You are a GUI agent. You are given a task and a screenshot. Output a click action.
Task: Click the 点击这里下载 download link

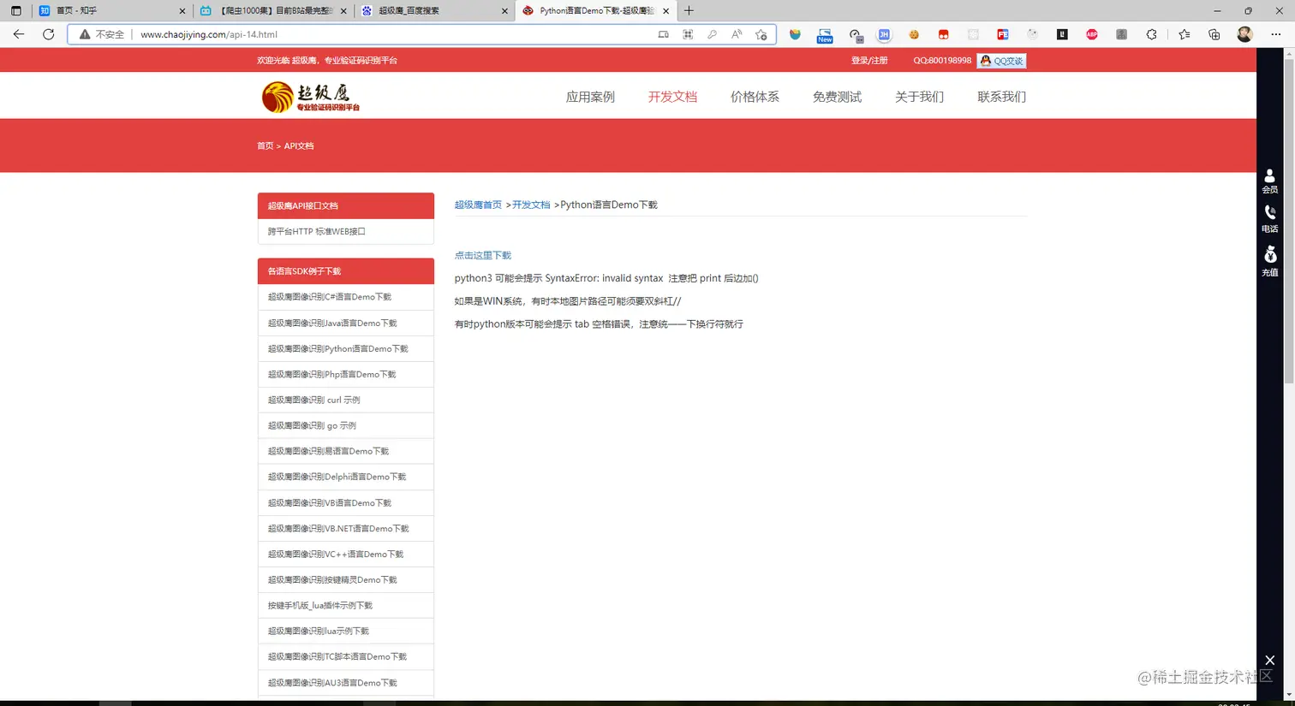pos(483,255)
